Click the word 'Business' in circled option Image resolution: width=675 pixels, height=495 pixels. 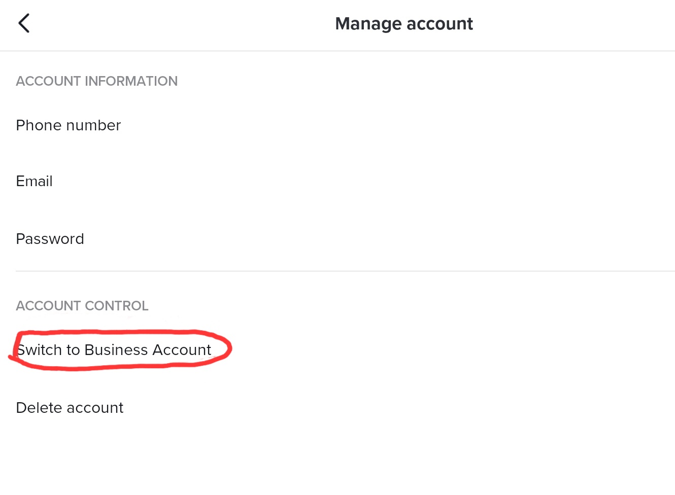point(116,350)
